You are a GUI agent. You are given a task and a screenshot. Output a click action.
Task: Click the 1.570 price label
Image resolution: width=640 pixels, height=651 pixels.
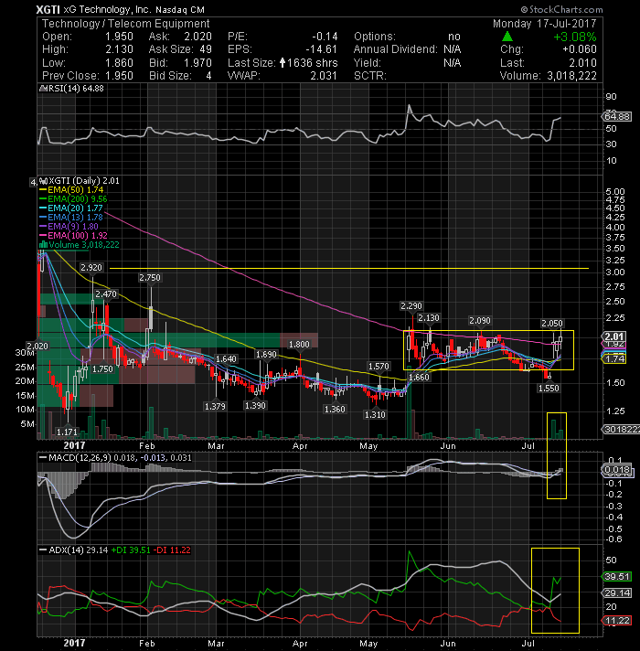pyautogui.click(x=379, y=367)
